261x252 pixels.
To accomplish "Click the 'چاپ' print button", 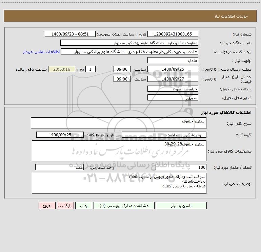I will 84,206.
